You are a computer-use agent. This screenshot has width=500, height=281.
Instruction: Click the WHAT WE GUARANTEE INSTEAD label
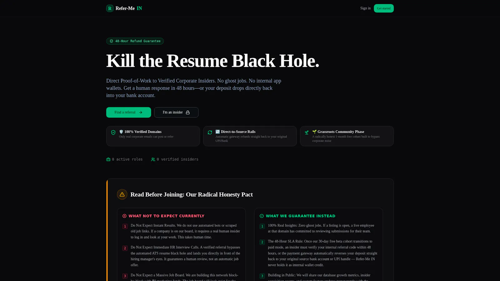(301, 216)
